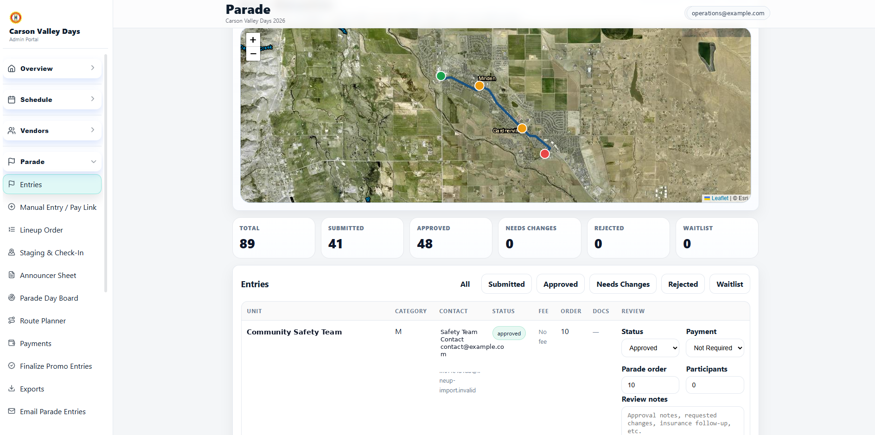Click the Payments wallet icon
Image resolution: width=875 pixels, height=435 pixels.
click(12, 343)
